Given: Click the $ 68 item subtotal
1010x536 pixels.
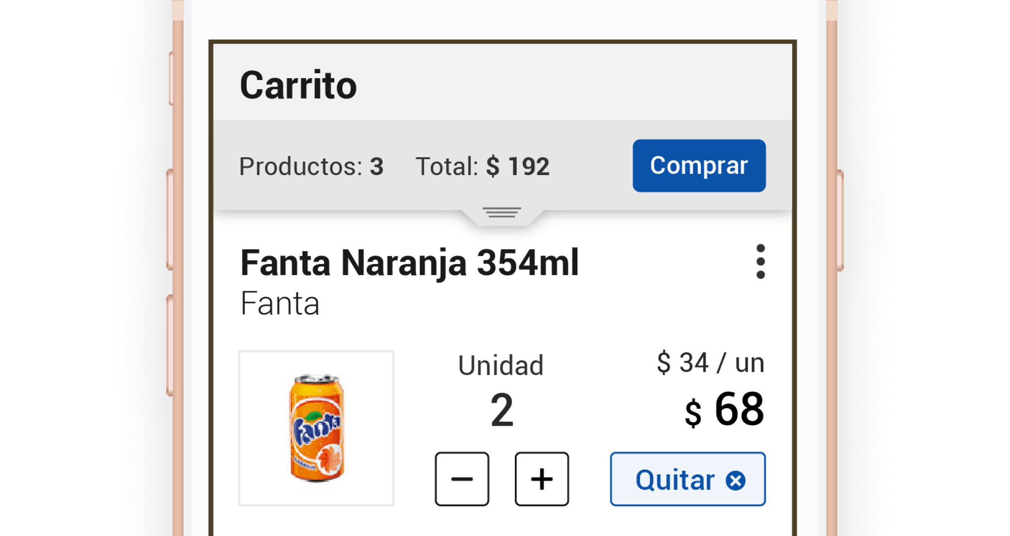Looking at the screenshot, I should click(724, 410).
